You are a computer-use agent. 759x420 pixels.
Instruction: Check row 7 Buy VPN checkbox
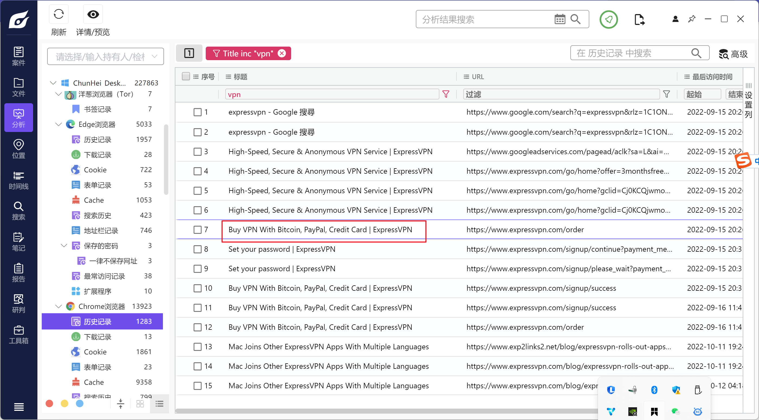point(197,230)
